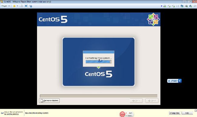
Task: Click the red circular percentage indicator
Action: click(122, 114)
